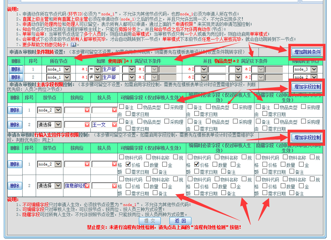Clear the 王一文 person field
331x240 pixels.
coord(114,125)
